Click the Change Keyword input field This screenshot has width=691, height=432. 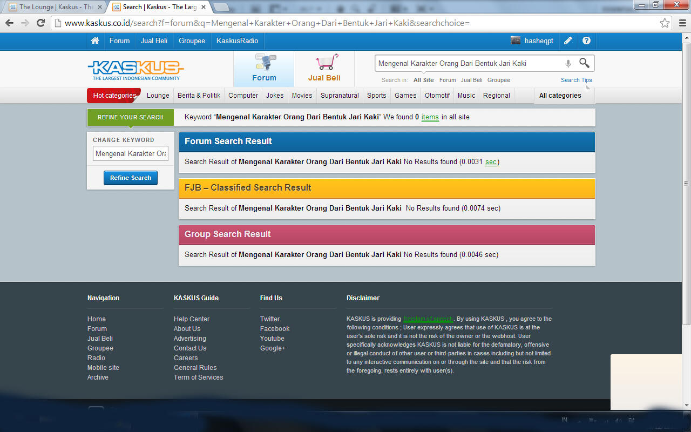click(131, 153)
